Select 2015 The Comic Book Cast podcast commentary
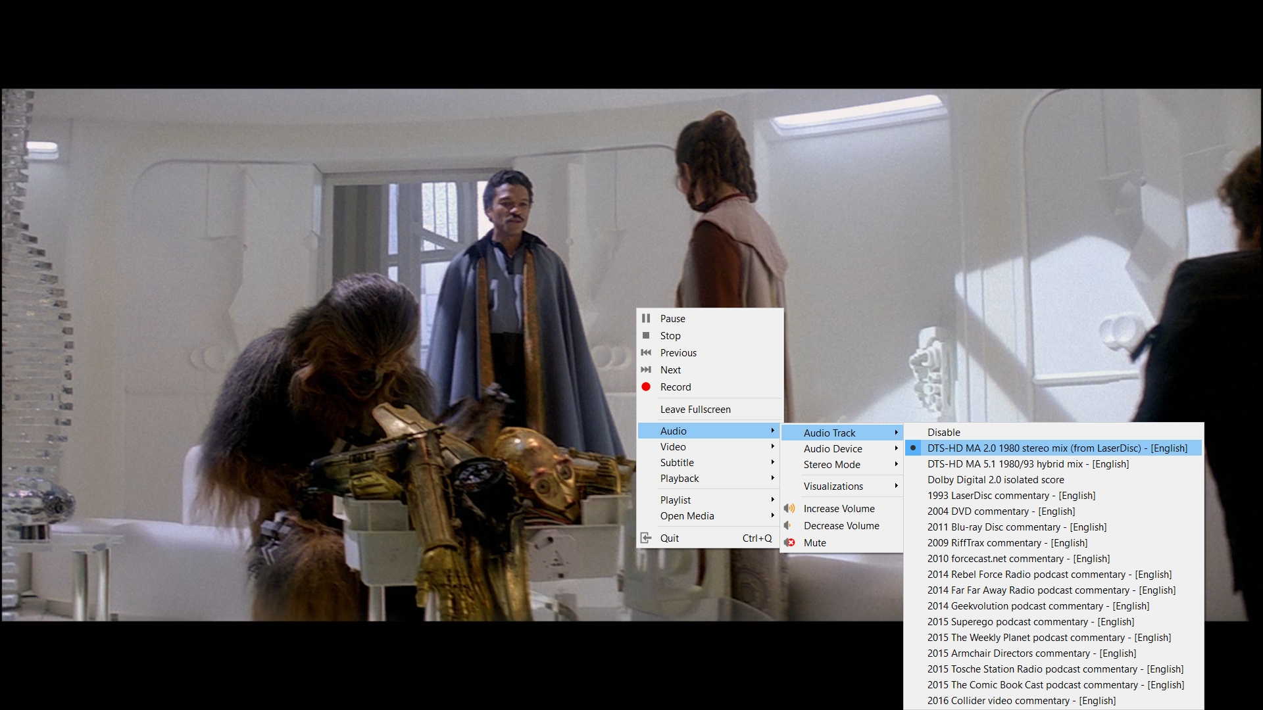The width and height of the screenshot is (1263, 710). [1054, 684]
